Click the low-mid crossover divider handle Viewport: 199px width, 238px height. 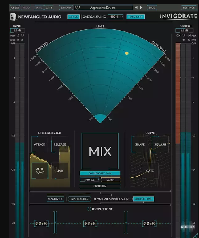pyautogui.click(x=55, y=222)
